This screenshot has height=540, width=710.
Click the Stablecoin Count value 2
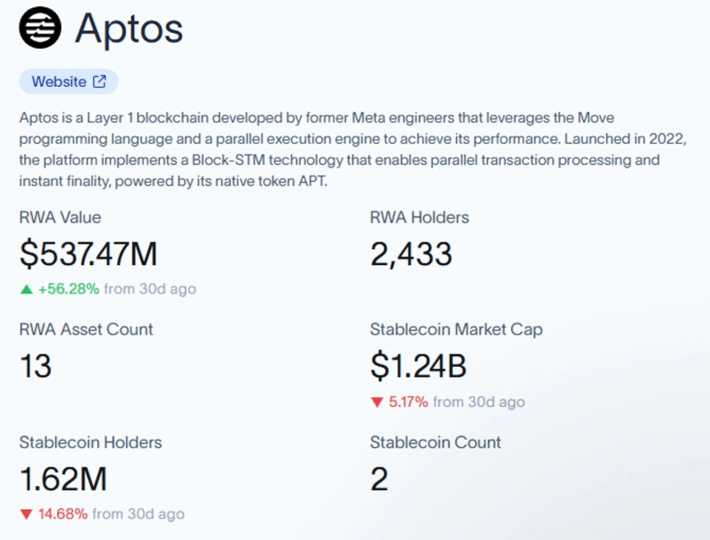[x=379, y=480]
